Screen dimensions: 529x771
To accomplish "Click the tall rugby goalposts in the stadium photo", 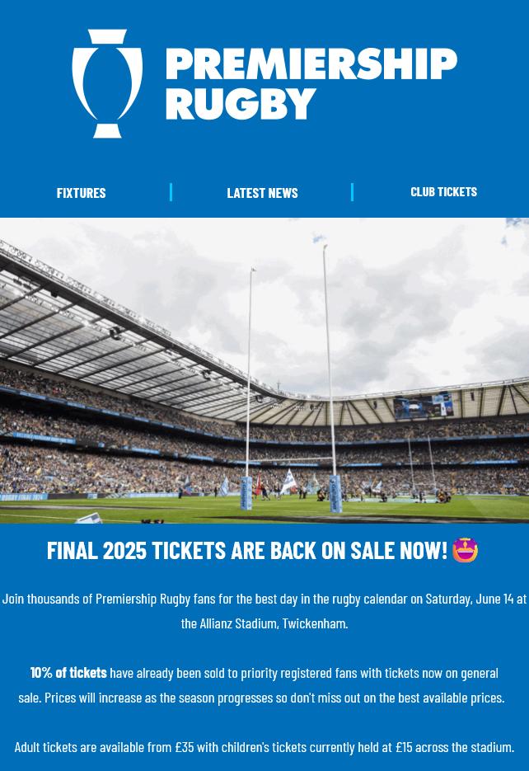I will [292, 378].
